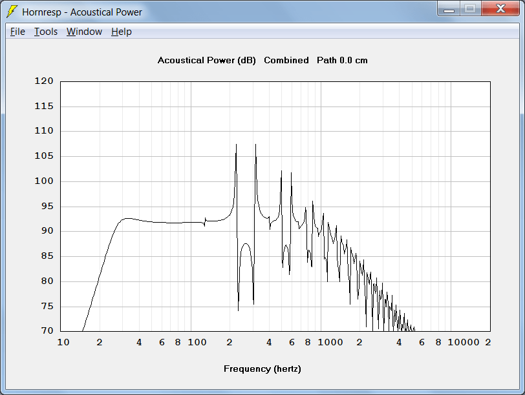The image size is (525, 395).
Task: Click the 'Combined' label in chart title
Action: [x=286, y=60]
